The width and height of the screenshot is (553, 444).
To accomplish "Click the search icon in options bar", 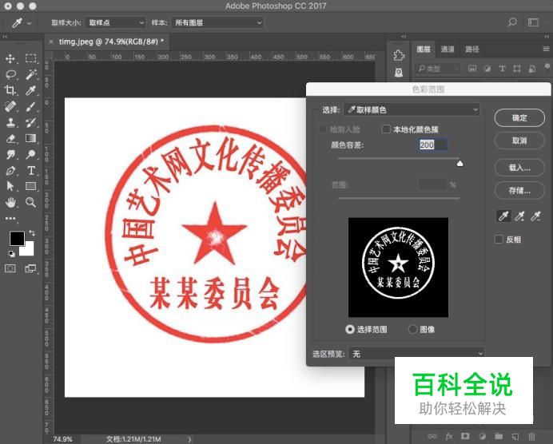I will (x=512, y=22).
